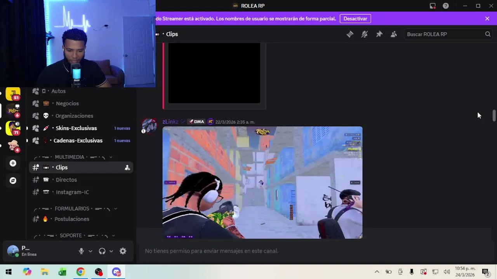The image size is (497, 279).
Task: Click the Clips channel title in header
Action: tap(172, 34)
